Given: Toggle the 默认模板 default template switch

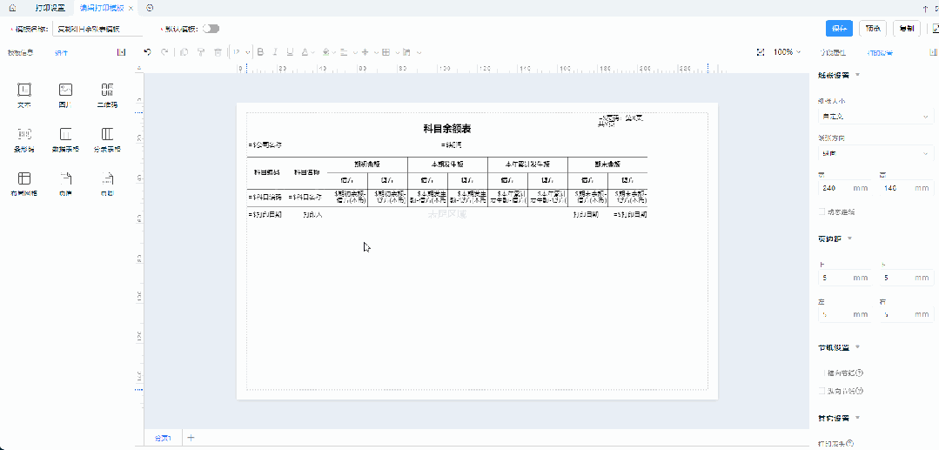Looking at the screenshot, I should click(211, 29).
